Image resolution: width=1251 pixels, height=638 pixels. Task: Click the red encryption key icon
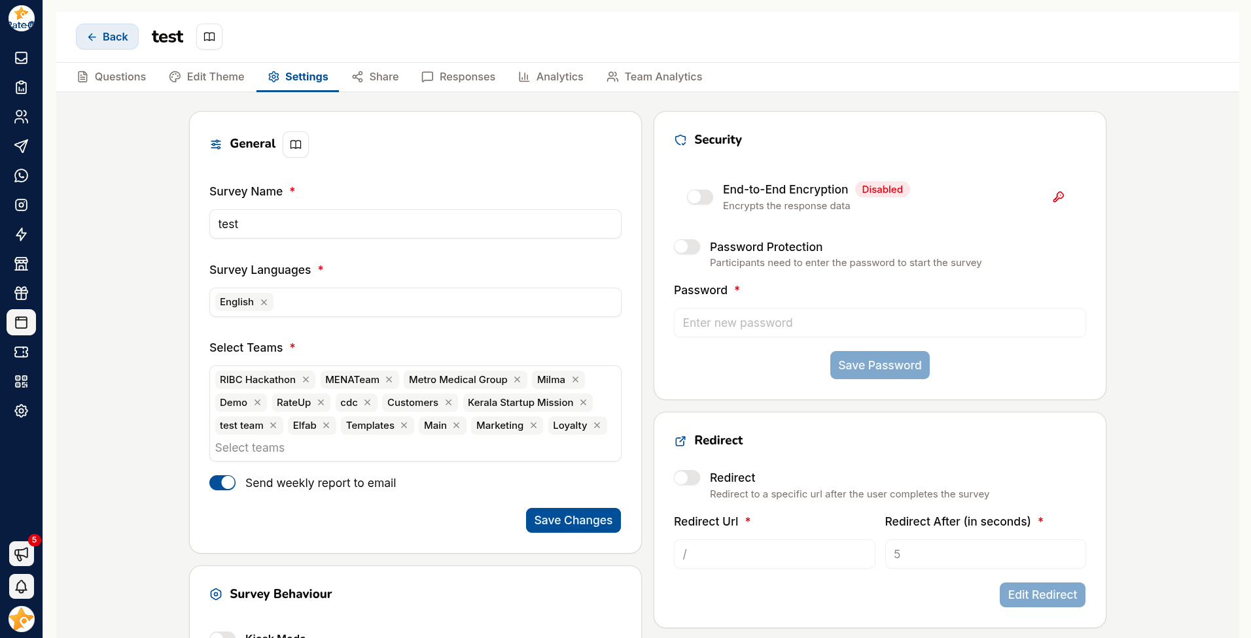[1059, 197]
